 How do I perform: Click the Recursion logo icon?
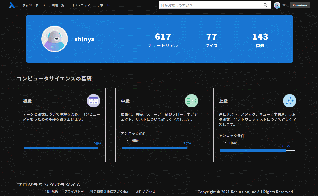12,5
